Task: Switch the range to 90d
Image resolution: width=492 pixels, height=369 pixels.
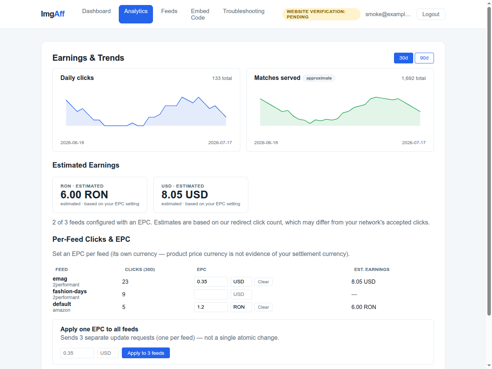Action: pyautogui.click(x=424, y=58)
